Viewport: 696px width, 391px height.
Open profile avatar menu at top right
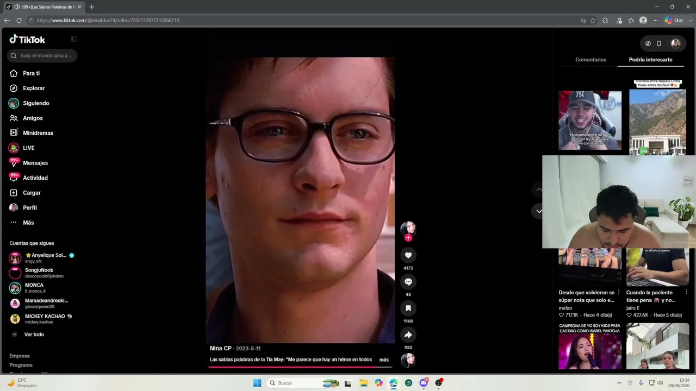(x=675, y=43)
